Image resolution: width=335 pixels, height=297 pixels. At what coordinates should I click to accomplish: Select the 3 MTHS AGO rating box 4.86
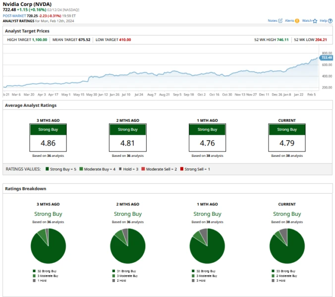[48, 138]
